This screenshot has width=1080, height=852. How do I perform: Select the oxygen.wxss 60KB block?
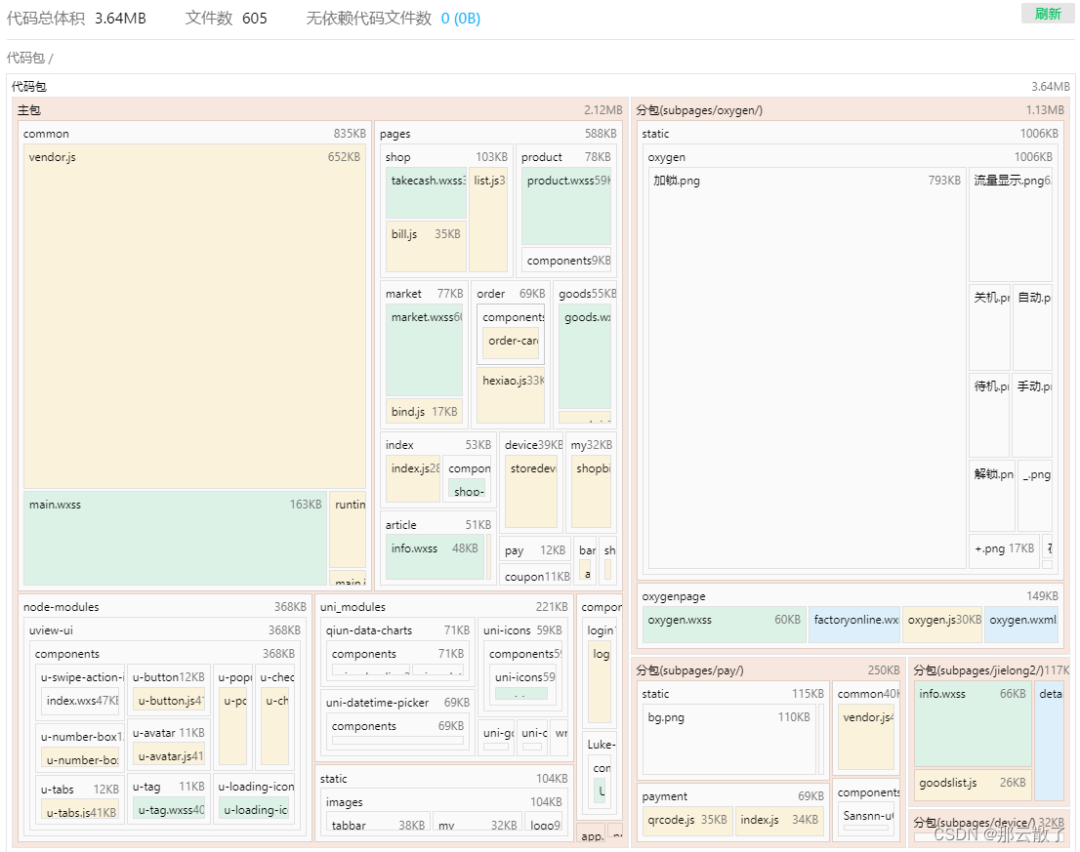point(724,625)
